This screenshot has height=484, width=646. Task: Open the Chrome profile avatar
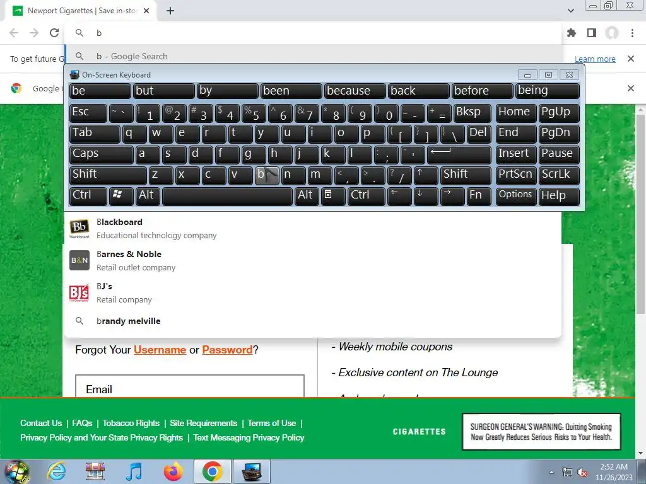pyautogui.click(x=612, y=33)
